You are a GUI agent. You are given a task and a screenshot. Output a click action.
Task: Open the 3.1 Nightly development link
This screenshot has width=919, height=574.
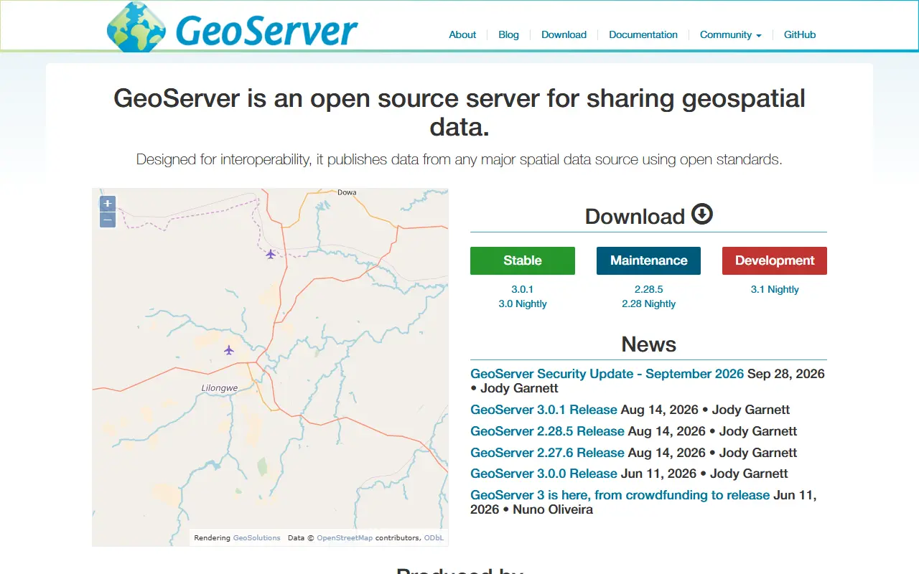pos(775,289)
